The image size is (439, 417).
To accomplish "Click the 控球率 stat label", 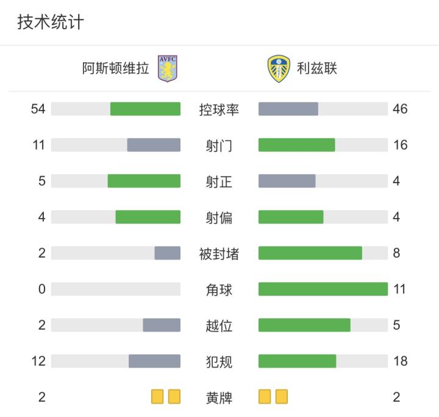I will (219, 110).
